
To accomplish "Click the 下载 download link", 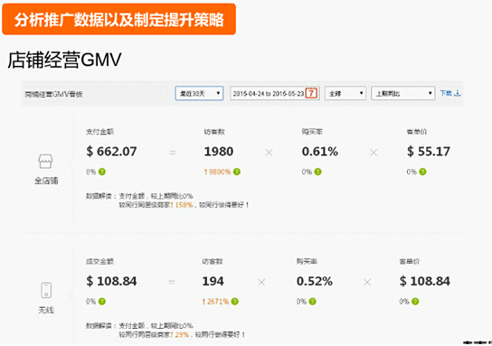I will click(450, 93).
